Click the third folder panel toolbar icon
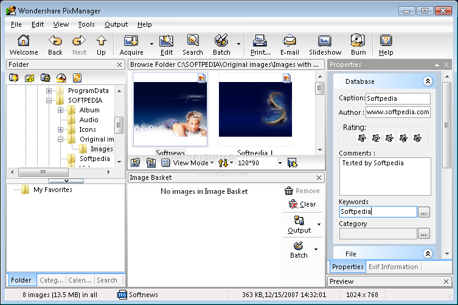Viewport: 458px width, 305px height. [x=45, y=78]
